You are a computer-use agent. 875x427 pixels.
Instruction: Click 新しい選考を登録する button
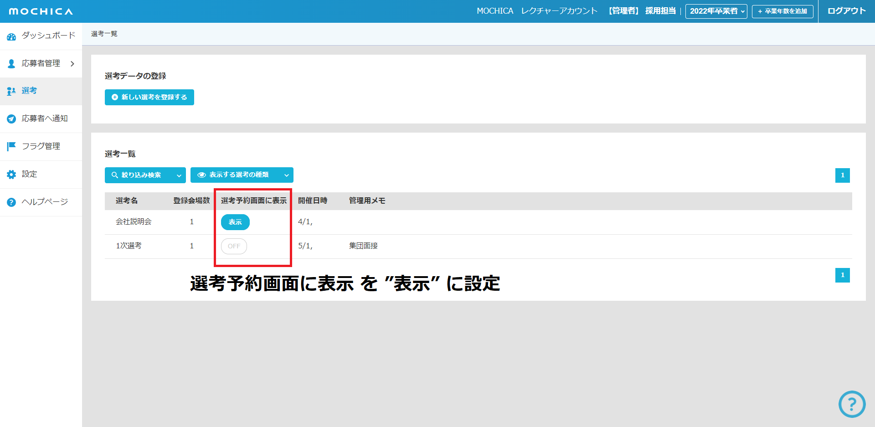(149, 97)
